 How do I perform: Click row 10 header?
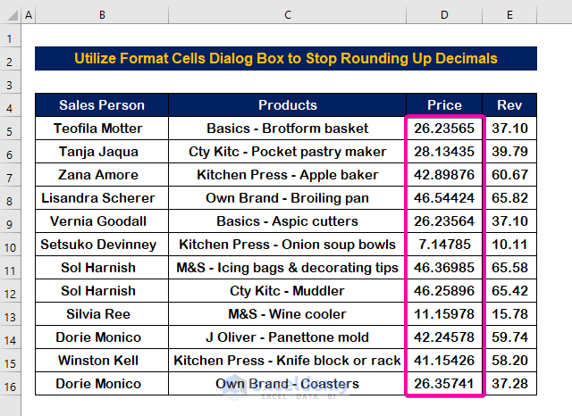pos(9,245)
